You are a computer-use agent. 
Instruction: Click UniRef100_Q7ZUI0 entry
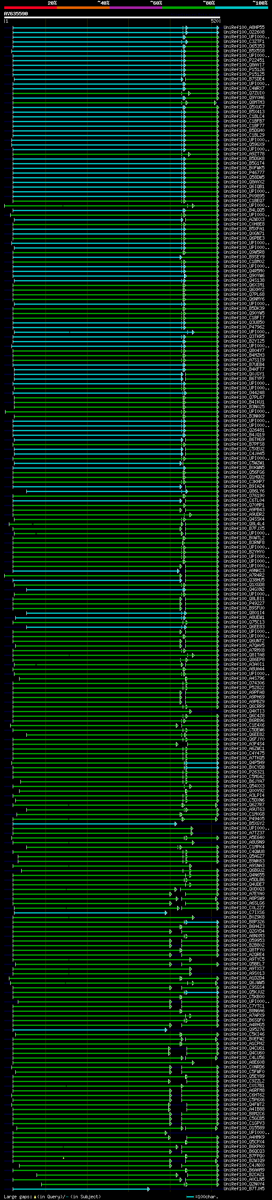coord(244,93)
